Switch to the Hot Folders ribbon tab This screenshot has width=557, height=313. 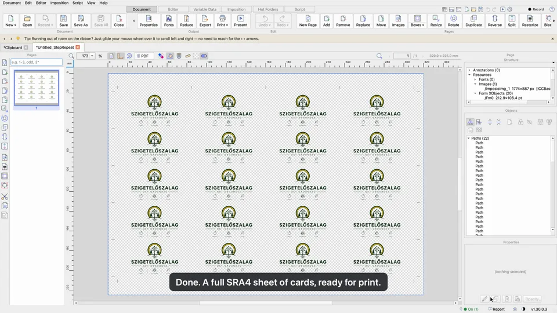click(x=268, y=9)
